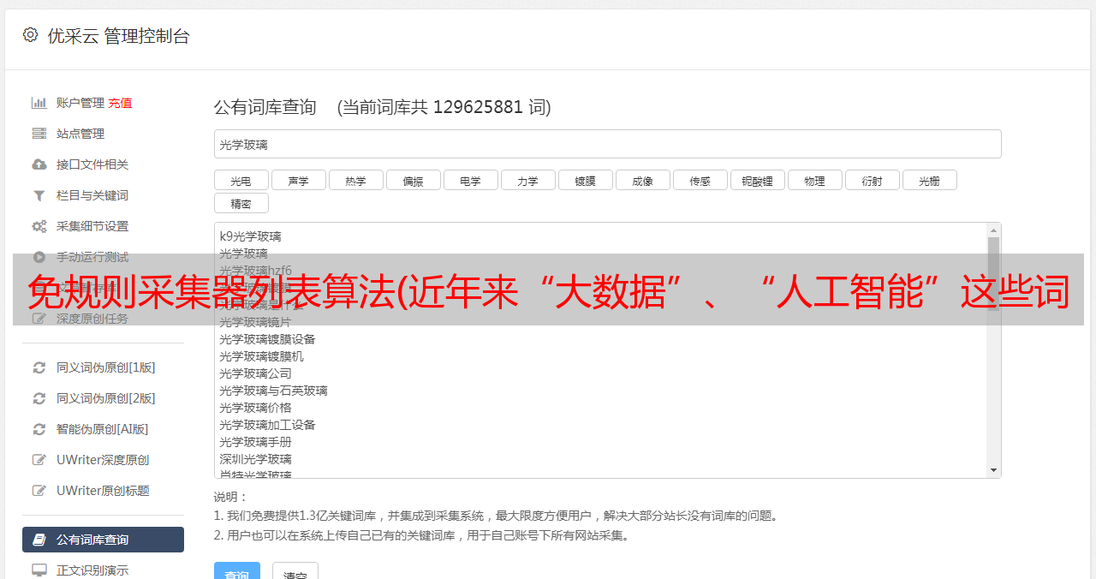
Task: Open the 公有词库查询 menu item
Action: coord(103,540)
